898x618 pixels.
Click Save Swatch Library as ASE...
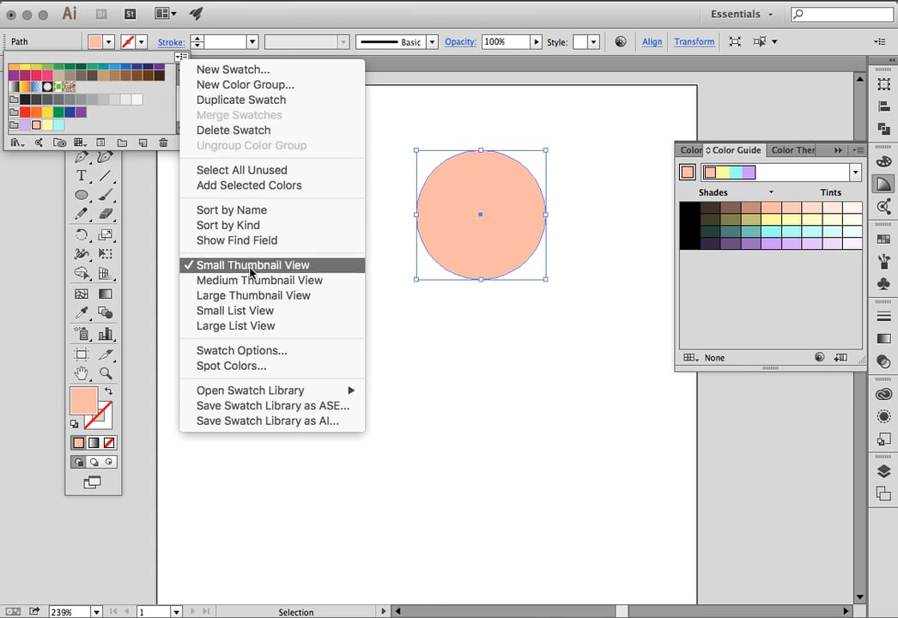point(272,405)
